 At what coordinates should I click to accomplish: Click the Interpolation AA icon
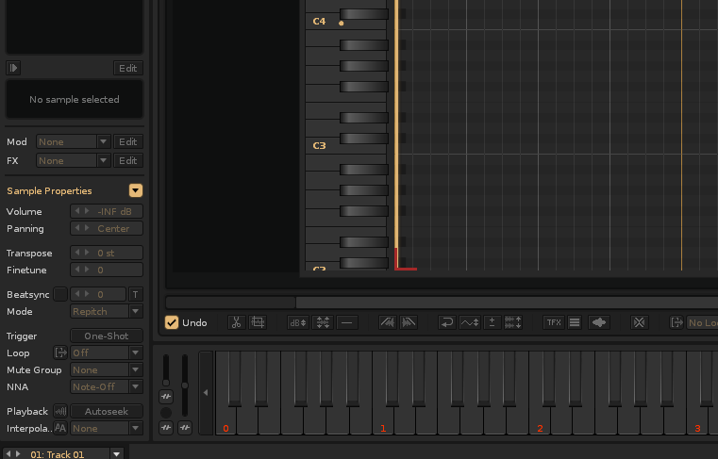point(60,428)
